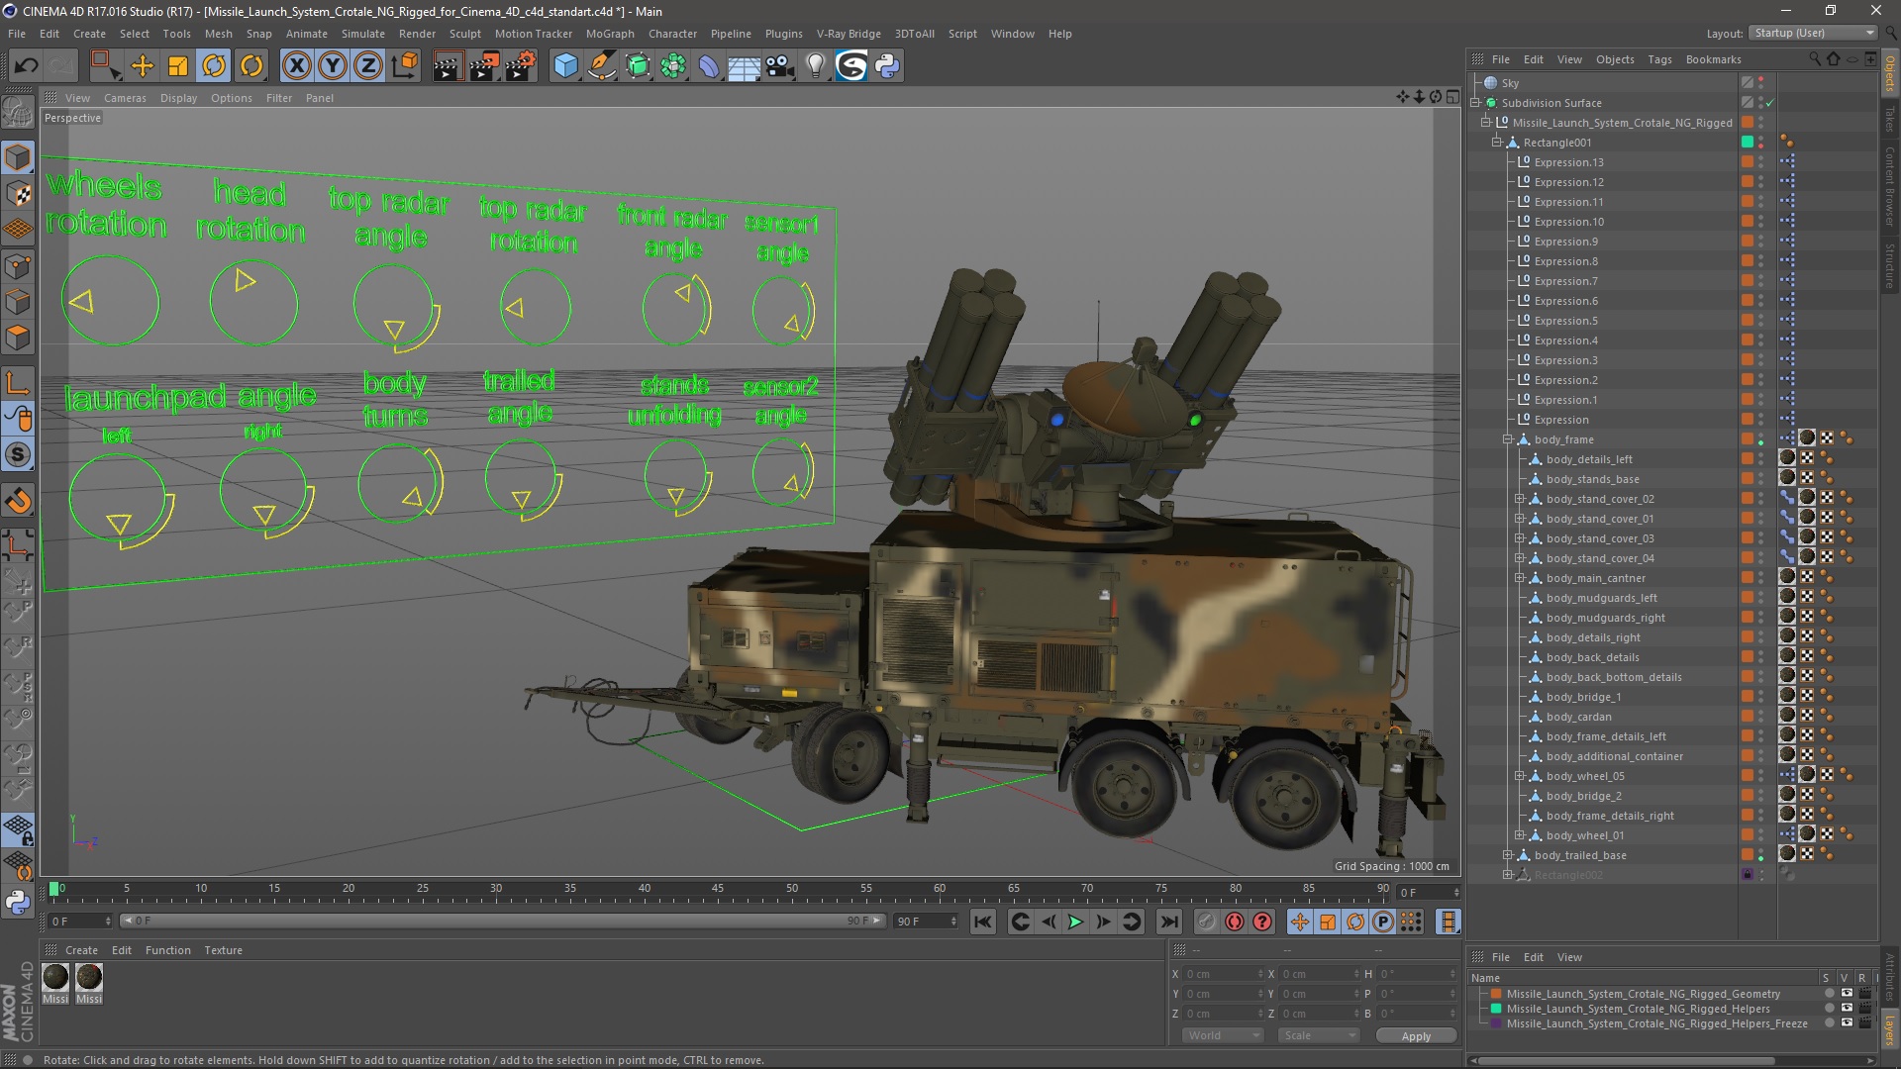This screenshot has height=1069, width=1901.
Task: Expand the body_wheel_05 node
Action: pos(1519,776)
